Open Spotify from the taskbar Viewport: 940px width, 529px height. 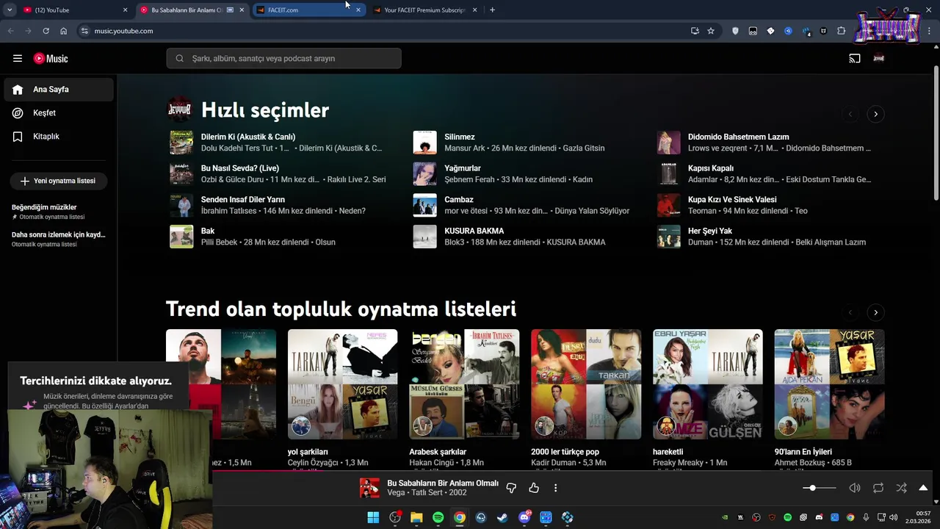pyautogui.click(x=438, y=517)
